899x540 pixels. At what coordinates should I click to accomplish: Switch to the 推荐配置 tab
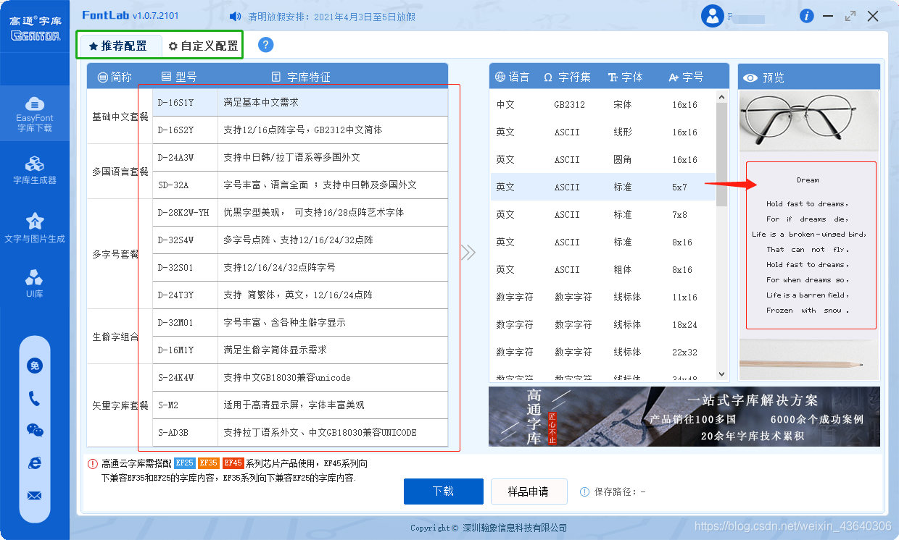[x=120, y=46]
